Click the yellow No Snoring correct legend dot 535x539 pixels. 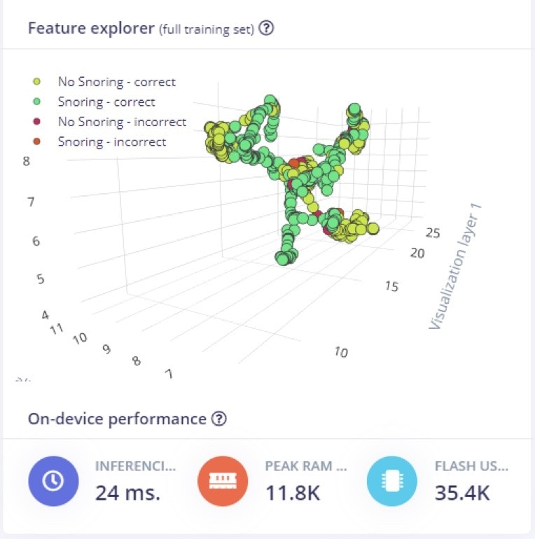[36, 81]
